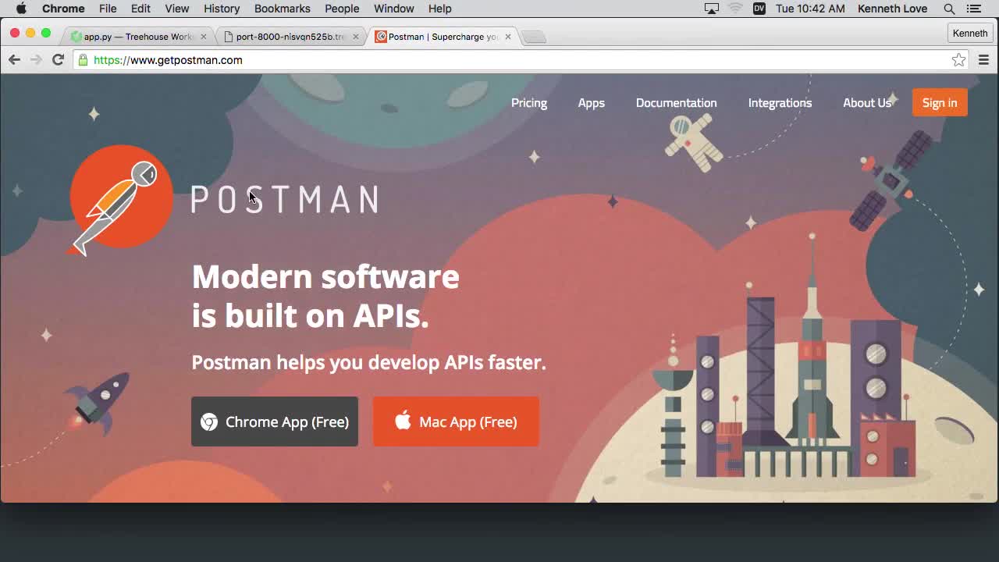Open the Help menu
This screenshot has width=999, height=562.
point(439,9)
